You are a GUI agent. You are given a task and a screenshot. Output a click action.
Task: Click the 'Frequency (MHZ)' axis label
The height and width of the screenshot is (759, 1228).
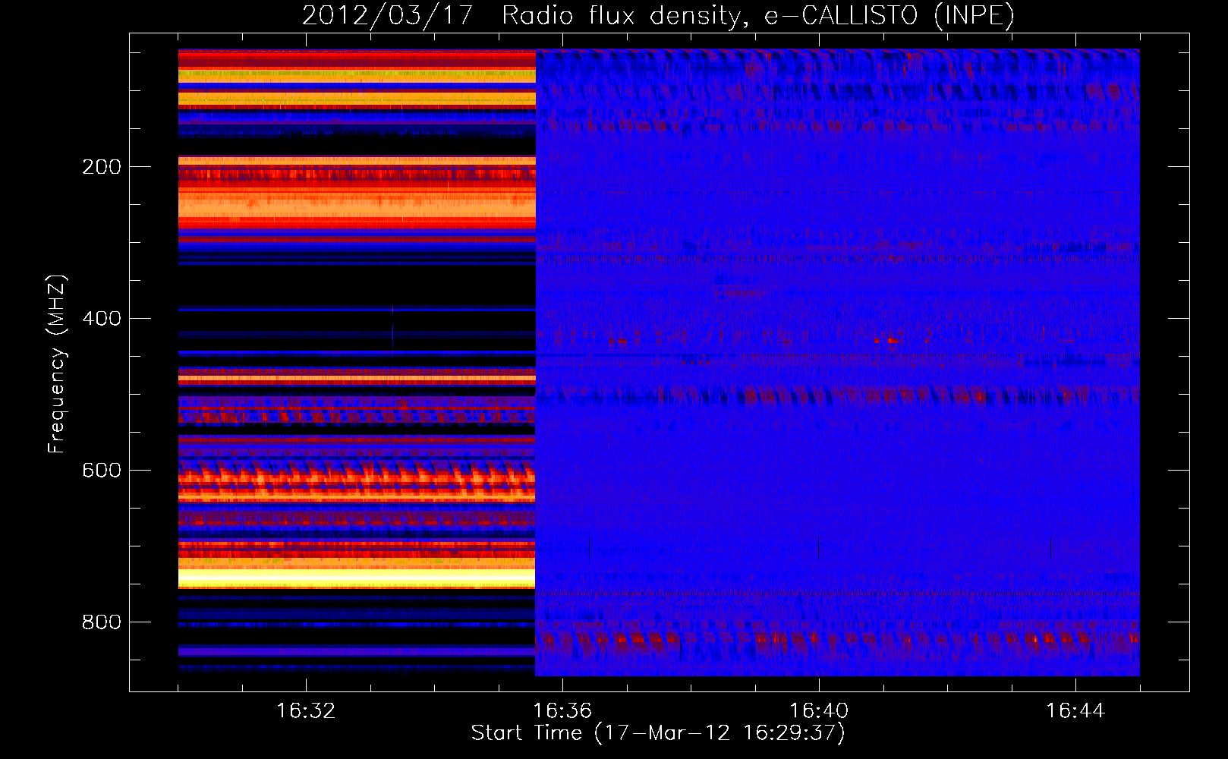click(56, 364)
